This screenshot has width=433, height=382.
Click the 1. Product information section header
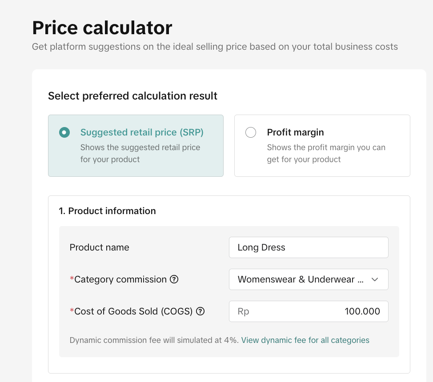point(107,211)
